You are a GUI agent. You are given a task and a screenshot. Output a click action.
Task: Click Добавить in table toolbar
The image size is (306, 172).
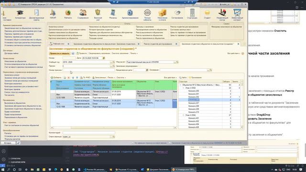pos(56,77)
